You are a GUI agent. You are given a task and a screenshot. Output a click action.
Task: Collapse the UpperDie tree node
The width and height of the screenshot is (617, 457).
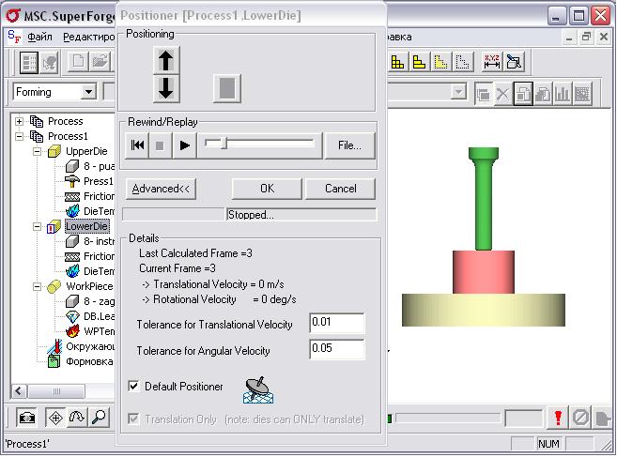[x=37, y=151]
